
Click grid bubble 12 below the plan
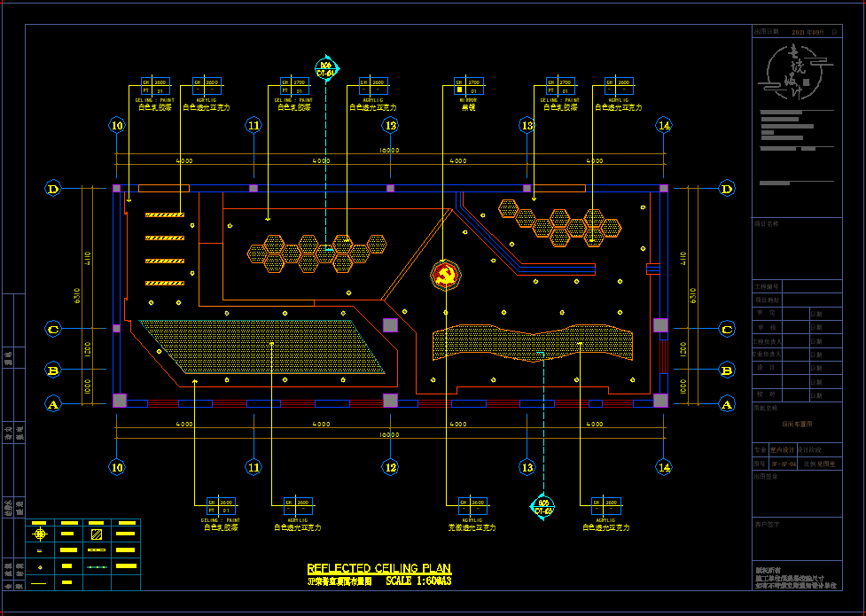391,467
